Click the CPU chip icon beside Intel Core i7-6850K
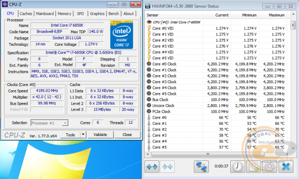This screenshot has width=299, height=179. pos(149,22)
